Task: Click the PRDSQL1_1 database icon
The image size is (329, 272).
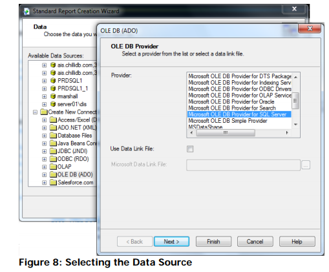Action: 53,89
